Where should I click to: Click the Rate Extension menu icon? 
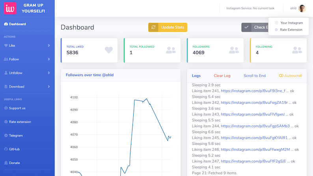pos(276,30)
